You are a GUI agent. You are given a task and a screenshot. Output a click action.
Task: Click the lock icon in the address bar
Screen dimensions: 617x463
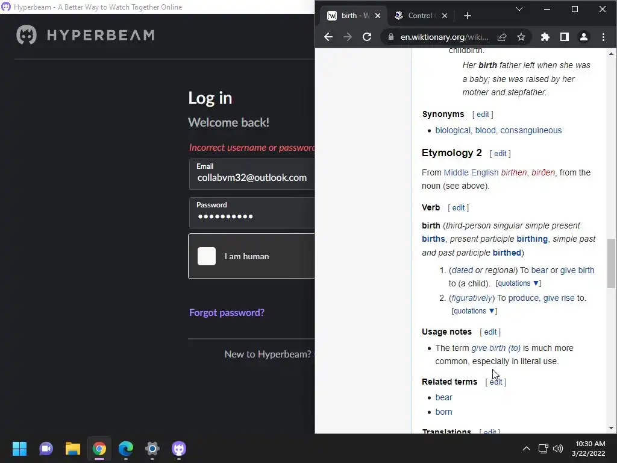[390, 37]
